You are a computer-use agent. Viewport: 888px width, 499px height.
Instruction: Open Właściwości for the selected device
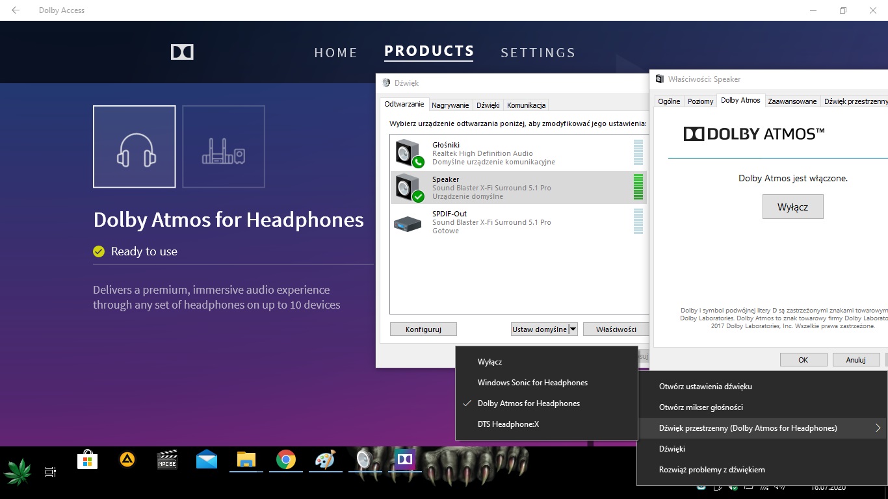[x=616, y=329]
